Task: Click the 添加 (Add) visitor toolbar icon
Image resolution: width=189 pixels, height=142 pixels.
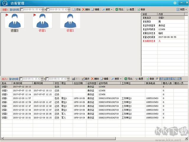Action: [76, 9]
